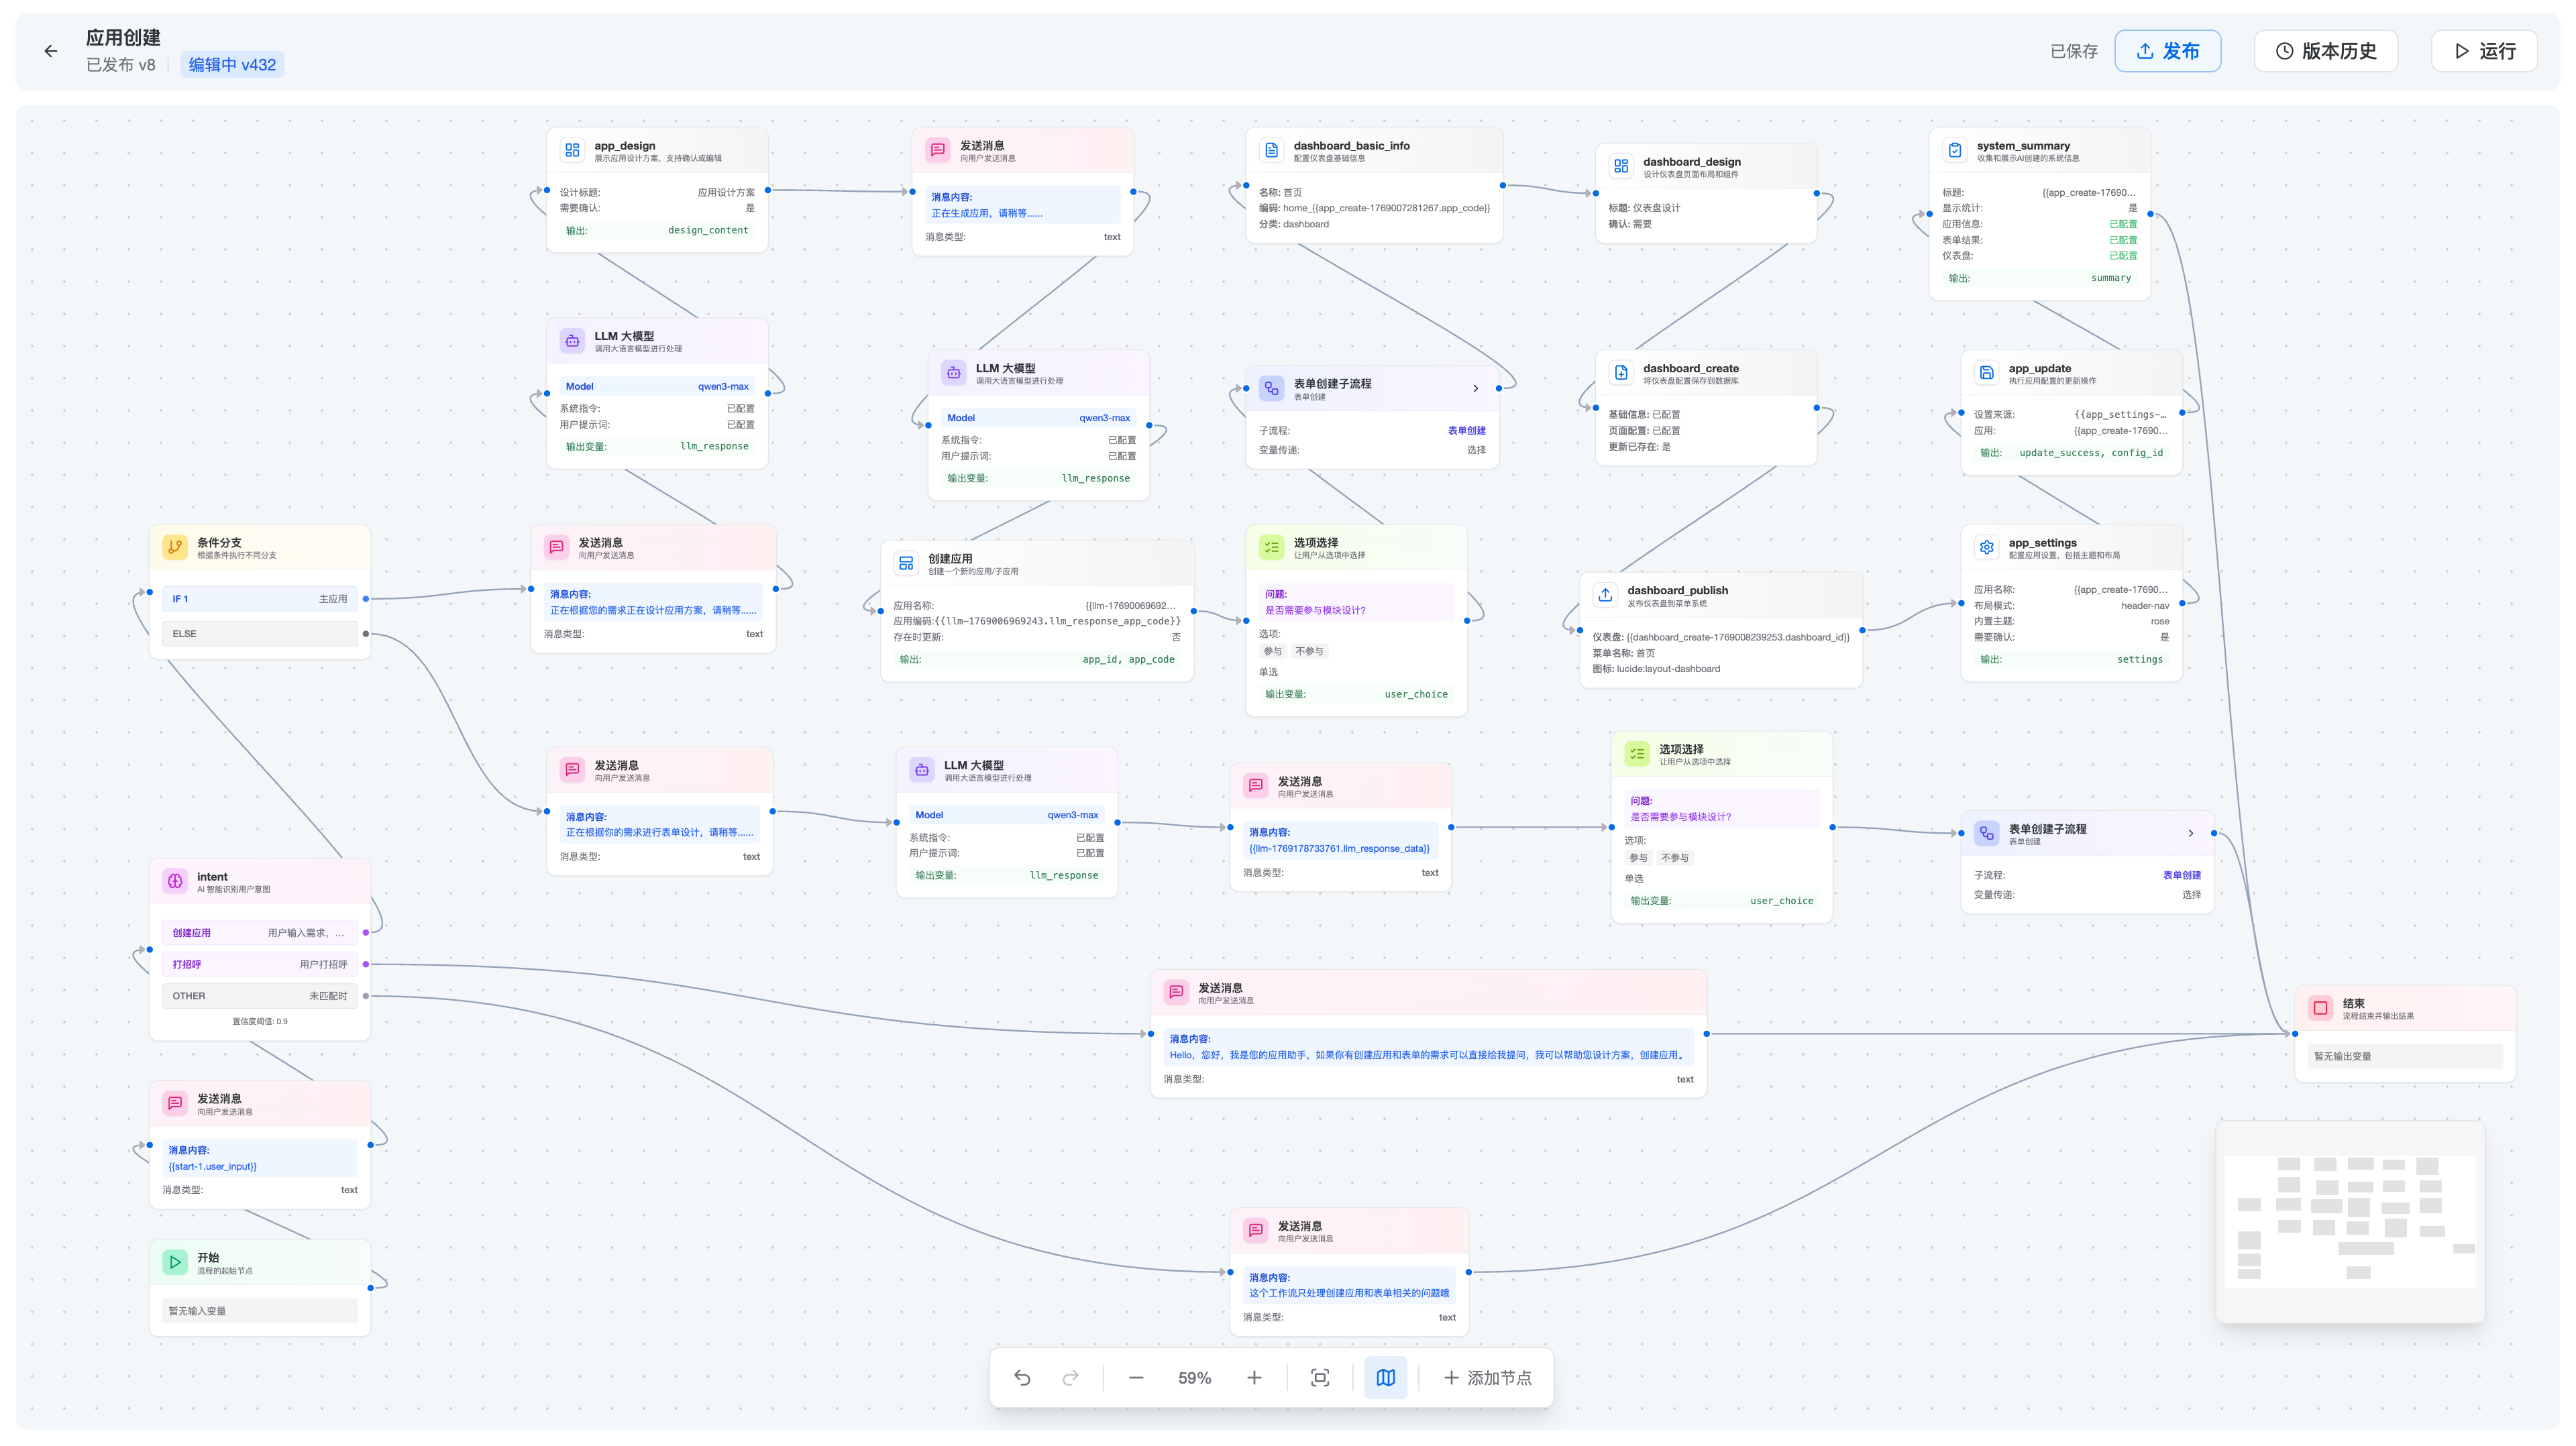Click the 发布 publish button
This screenshot has width=2576, height=1446.
pos(2167,51)
